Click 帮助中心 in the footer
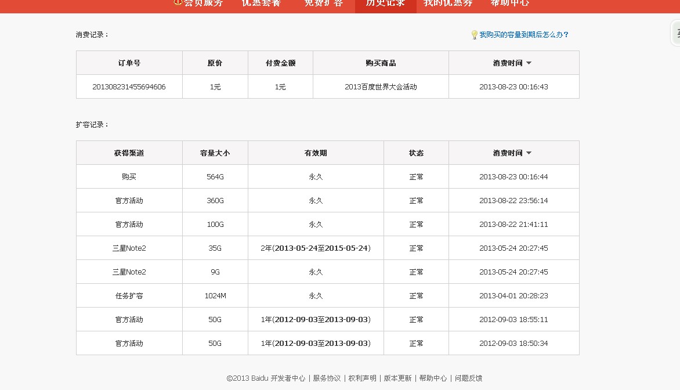The image size is (680, 390). pos(433,378)
